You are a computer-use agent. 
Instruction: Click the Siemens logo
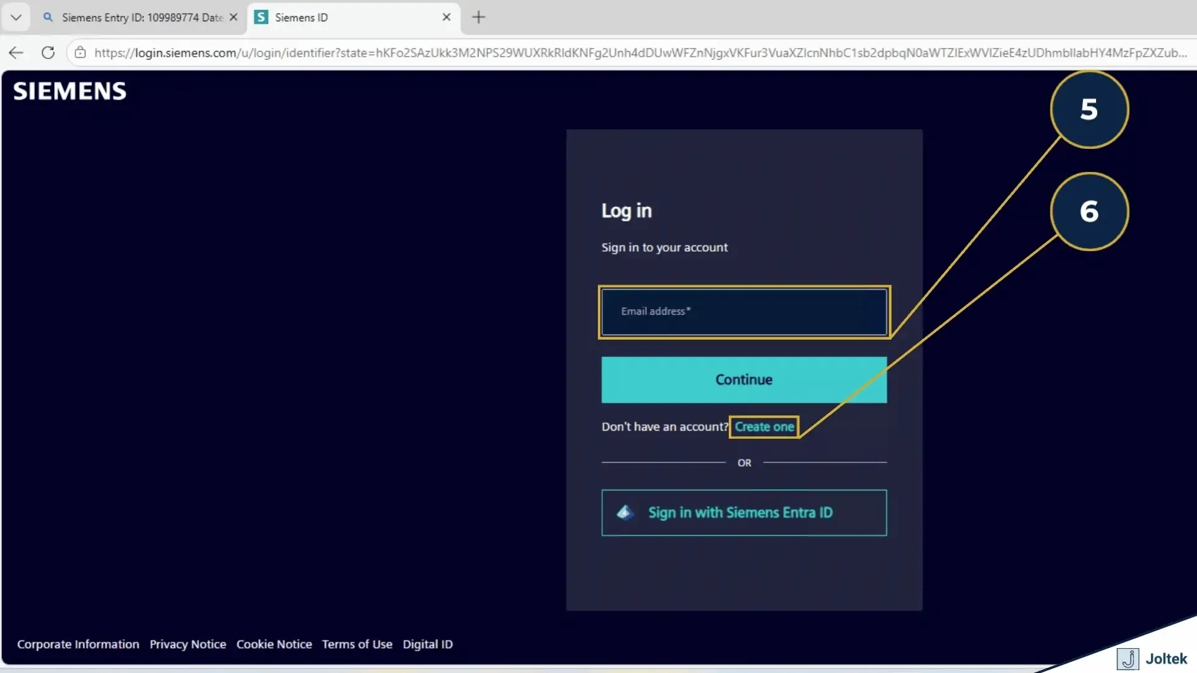(70, 92)
